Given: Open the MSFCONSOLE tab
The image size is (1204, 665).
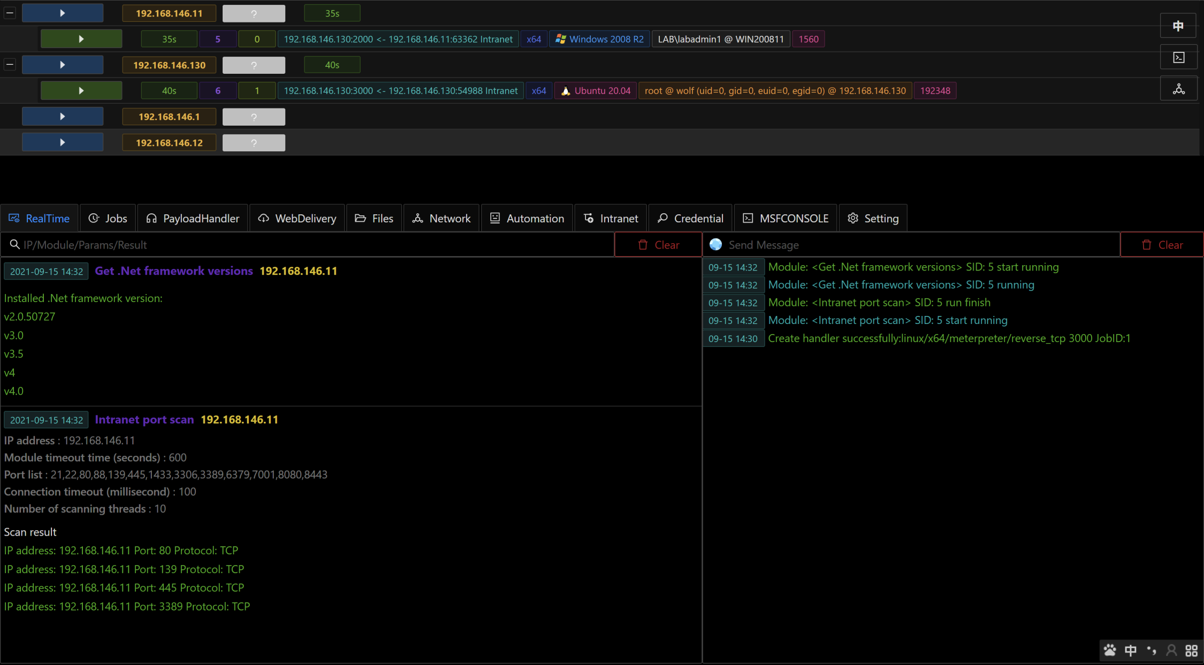Looking at the screenshot, I should click(x=785, y=218).
